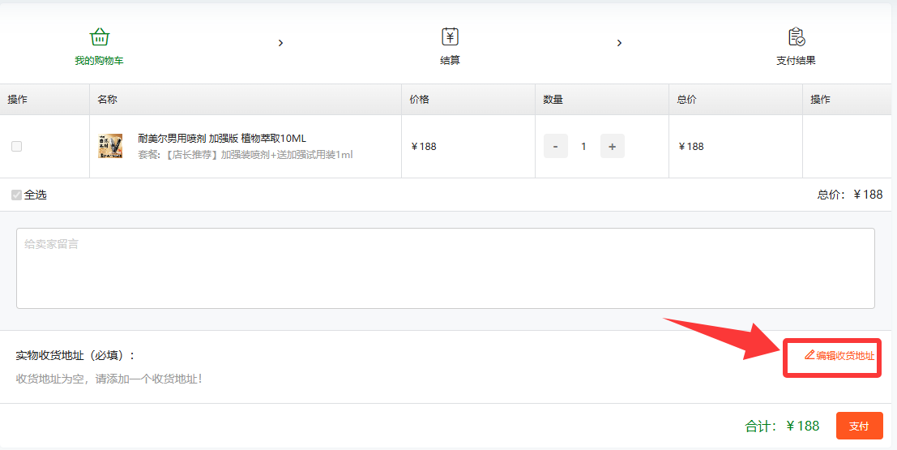Screen dimensions: 897x450
Task: Click the chevron after 我的购物车 step
Action: pyautogui.click(x=280, y=43)
